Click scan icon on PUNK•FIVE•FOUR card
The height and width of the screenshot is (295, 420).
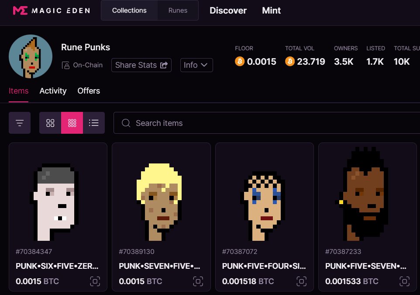click(301, 281)
